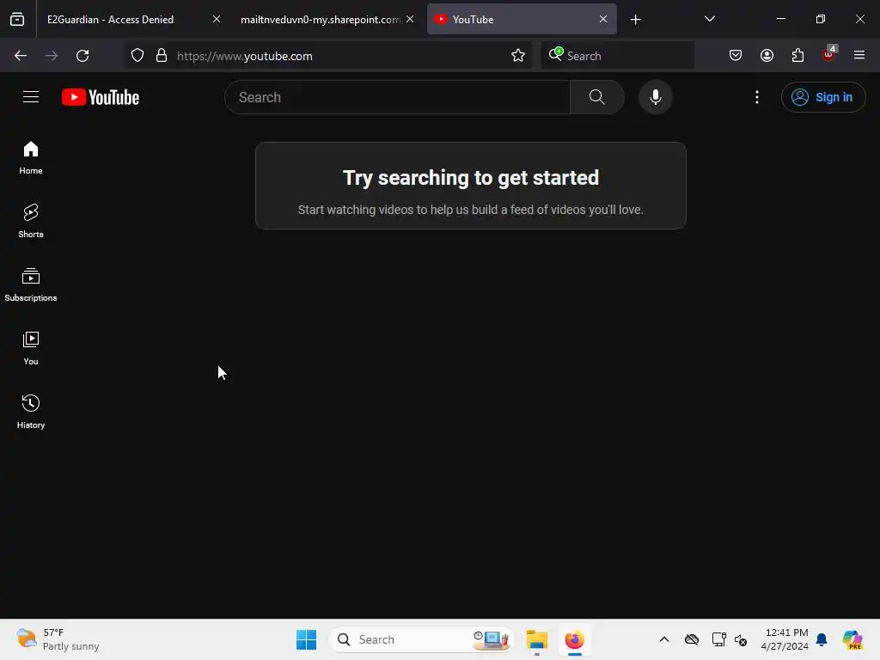Open Subscriptions in the sidebar
The image size is (880, 660).
pyautogui.click(x=31, y=284)
